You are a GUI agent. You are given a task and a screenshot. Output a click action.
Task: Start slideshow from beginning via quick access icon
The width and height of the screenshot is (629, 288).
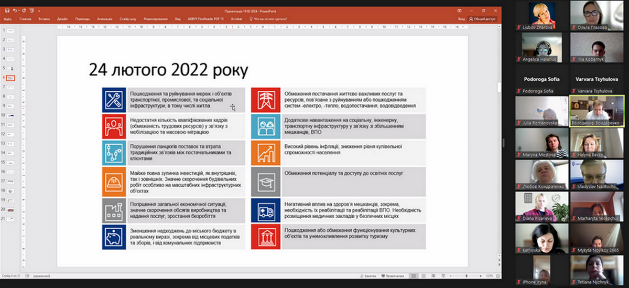(32, 10)
